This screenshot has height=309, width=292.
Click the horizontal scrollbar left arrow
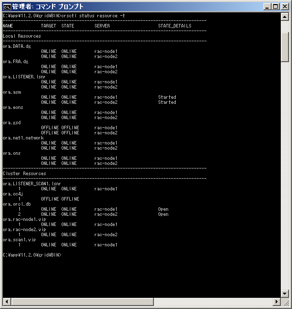point(7,301)
